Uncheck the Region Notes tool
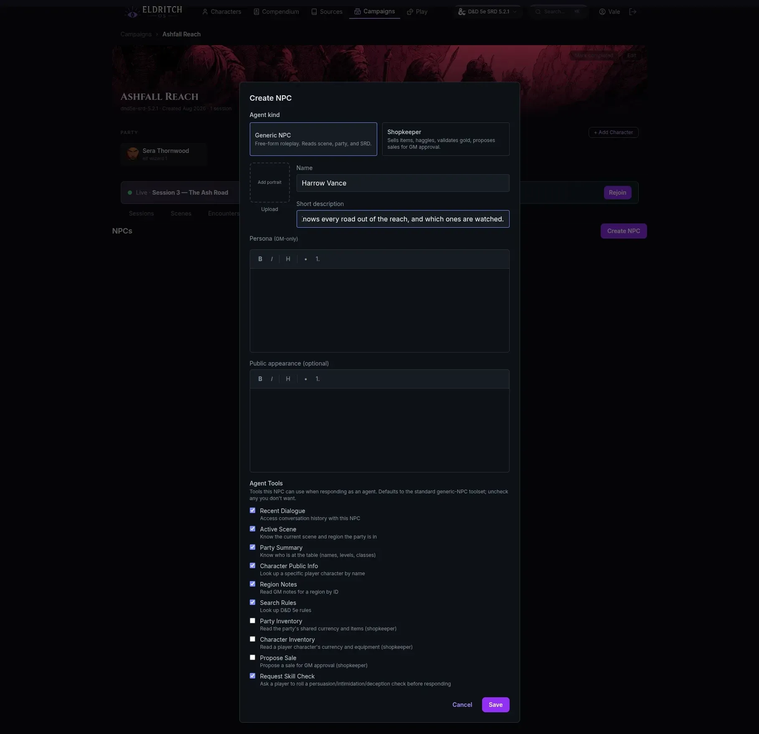 point(252,584)
